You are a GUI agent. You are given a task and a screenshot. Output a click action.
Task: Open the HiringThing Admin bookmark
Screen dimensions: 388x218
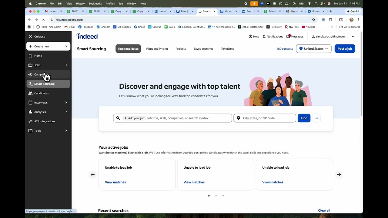pyautogui.click(x=49, y=27)
